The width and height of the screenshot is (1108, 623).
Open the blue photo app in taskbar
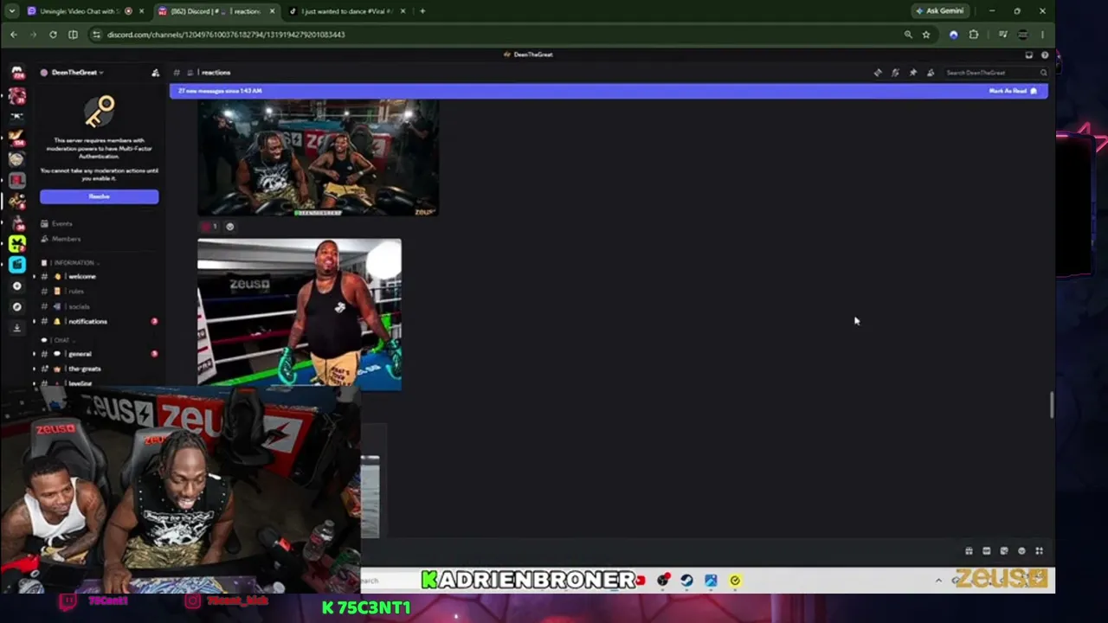711,581
